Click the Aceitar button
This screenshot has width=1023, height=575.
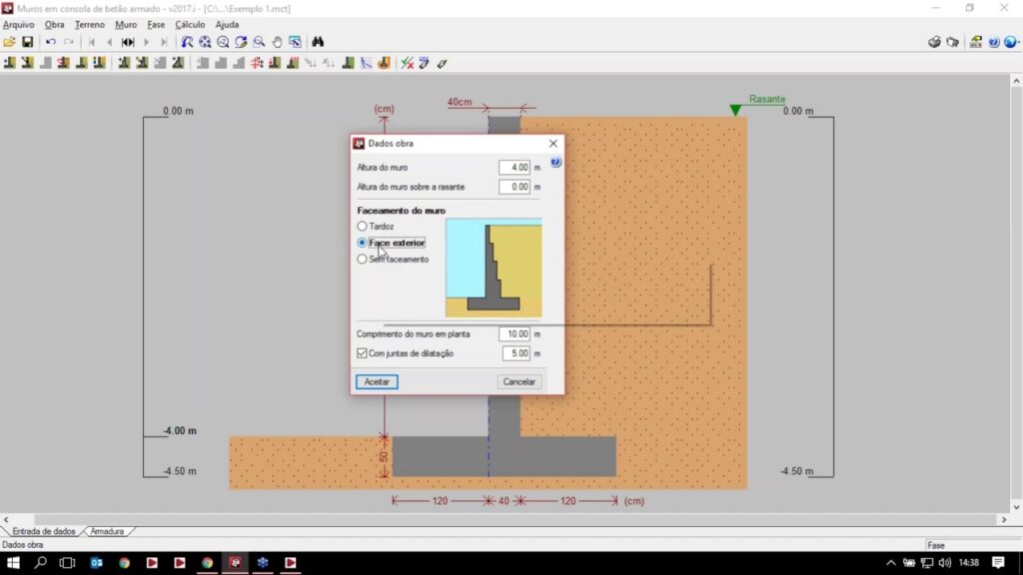377,382
